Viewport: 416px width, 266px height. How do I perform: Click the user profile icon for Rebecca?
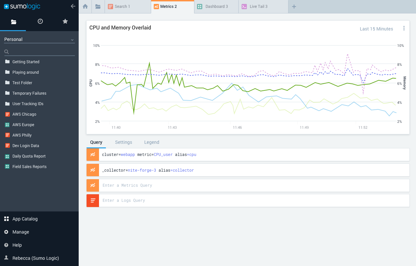(6, 258)
